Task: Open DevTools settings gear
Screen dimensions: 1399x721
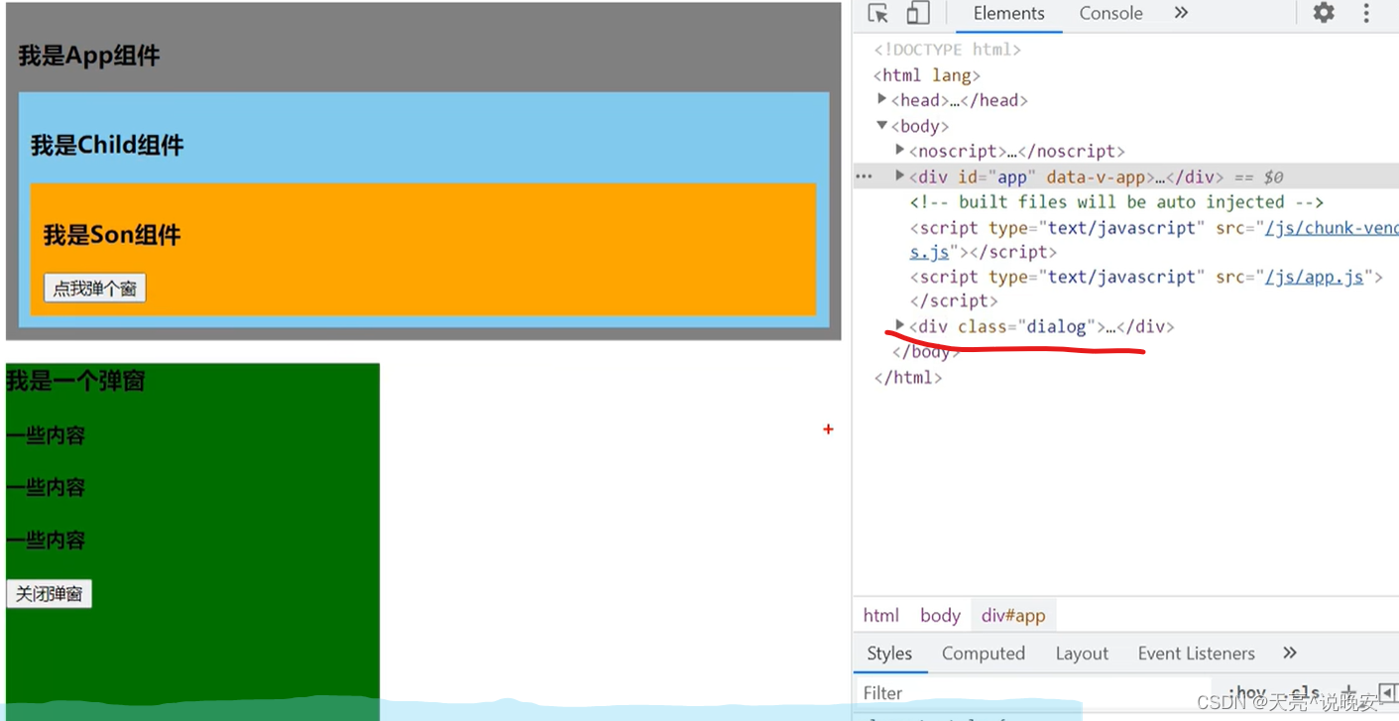Action: [1324, 13]
